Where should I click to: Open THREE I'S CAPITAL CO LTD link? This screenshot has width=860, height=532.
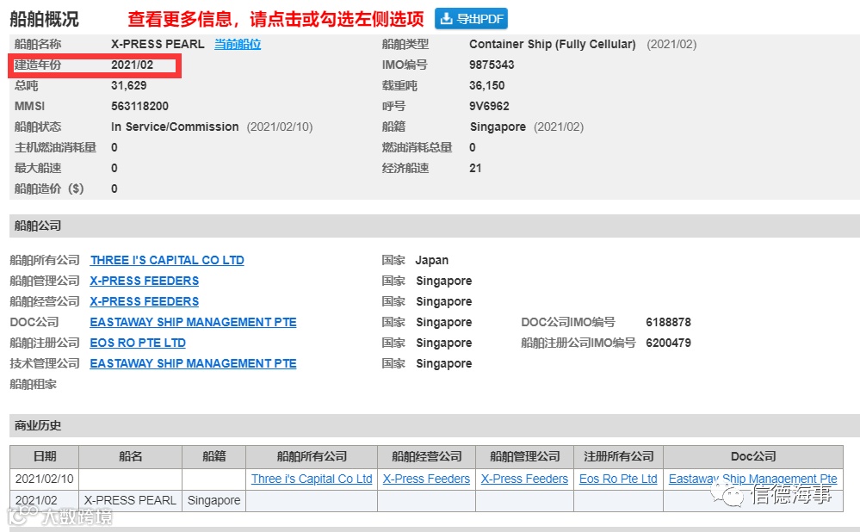point(167,260)
